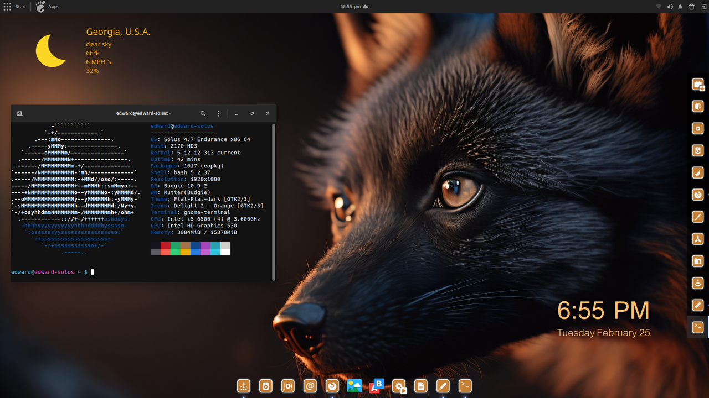Click the Shell line bash 5.2.37
This screenshot has width=709, height=398.
[x=181, y=172]
